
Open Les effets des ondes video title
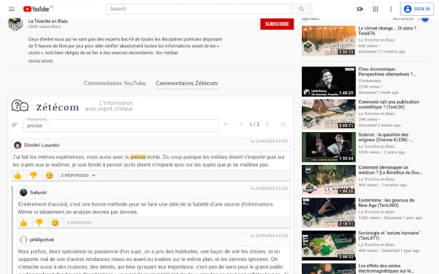point(386,268)
